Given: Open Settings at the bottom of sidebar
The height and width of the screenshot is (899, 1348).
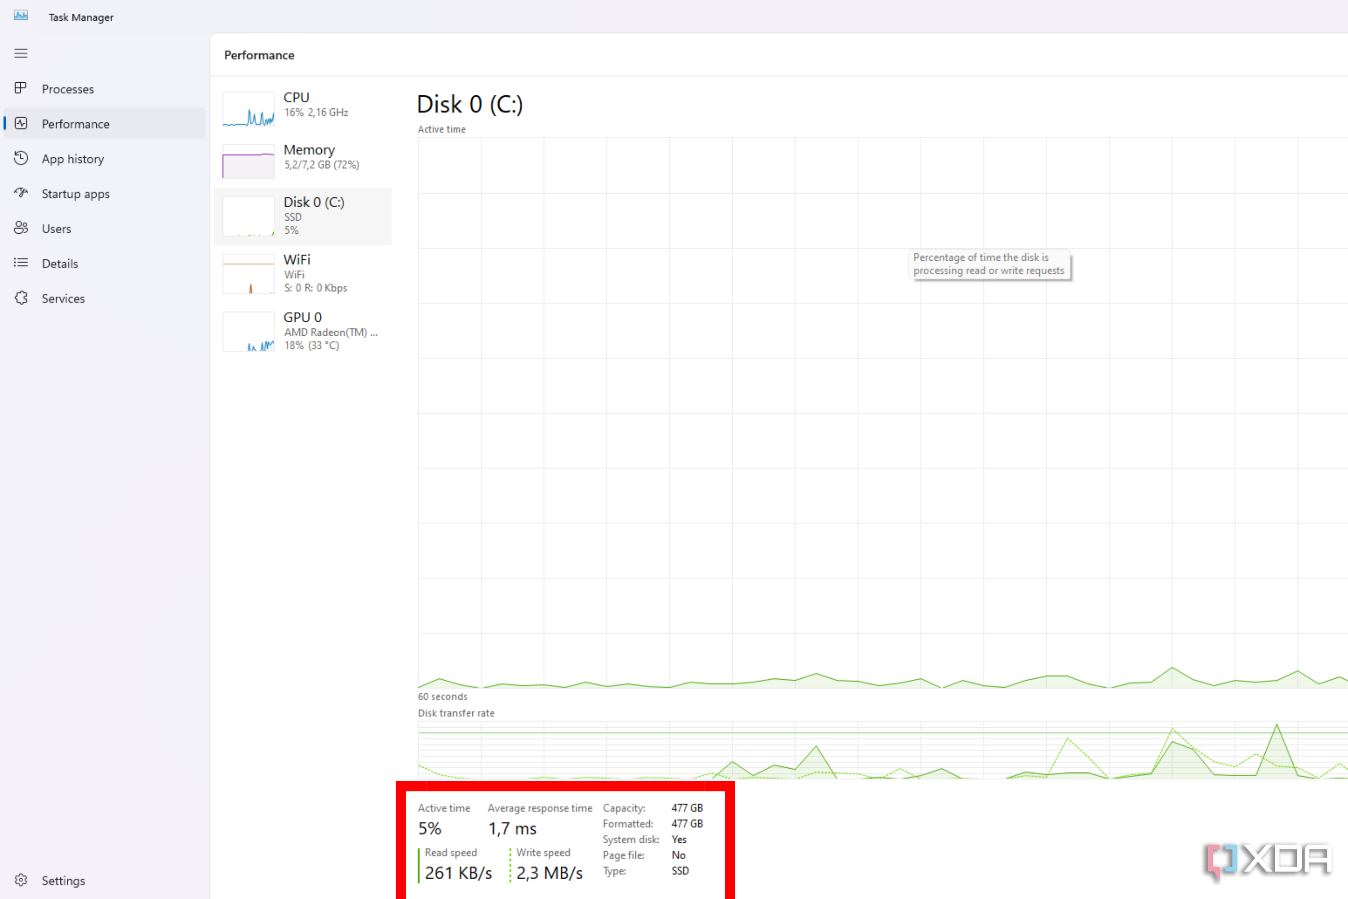Looking at the screenshot, I should [63, 880].
